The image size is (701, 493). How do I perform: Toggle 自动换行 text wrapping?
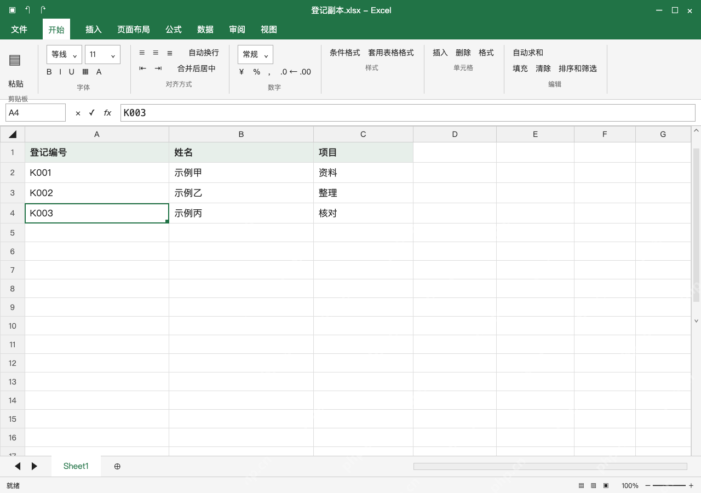(204, 53)
